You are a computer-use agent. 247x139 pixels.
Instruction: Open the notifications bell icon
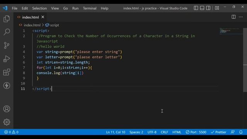tap(241, 132)
